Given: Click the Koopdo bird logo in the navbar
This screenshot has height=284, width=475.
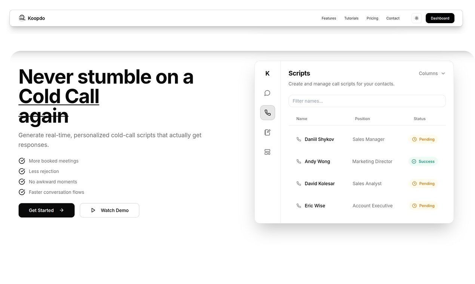Looking at the screenshot, I should (x=22, y=18).
